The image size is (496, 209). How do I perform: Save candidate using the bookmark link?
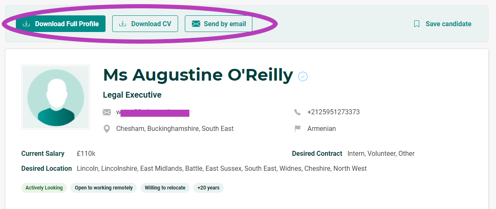(x=442, y=24)
